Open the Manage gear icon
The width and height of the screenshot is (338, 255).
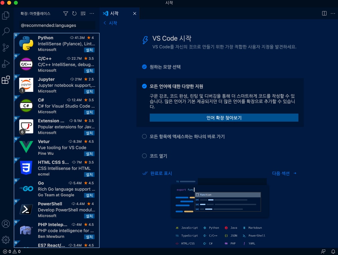tap(6, 240)
